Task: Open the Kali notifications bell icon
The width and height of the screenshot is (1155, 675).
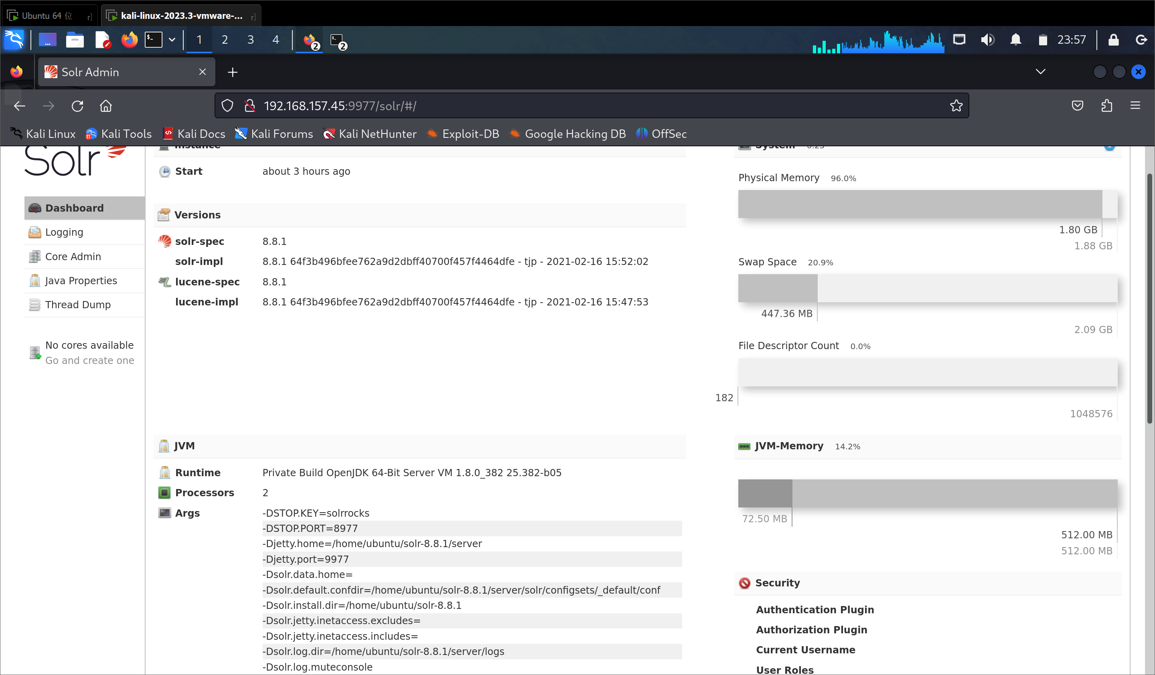Action: [x=1016, y=40]
